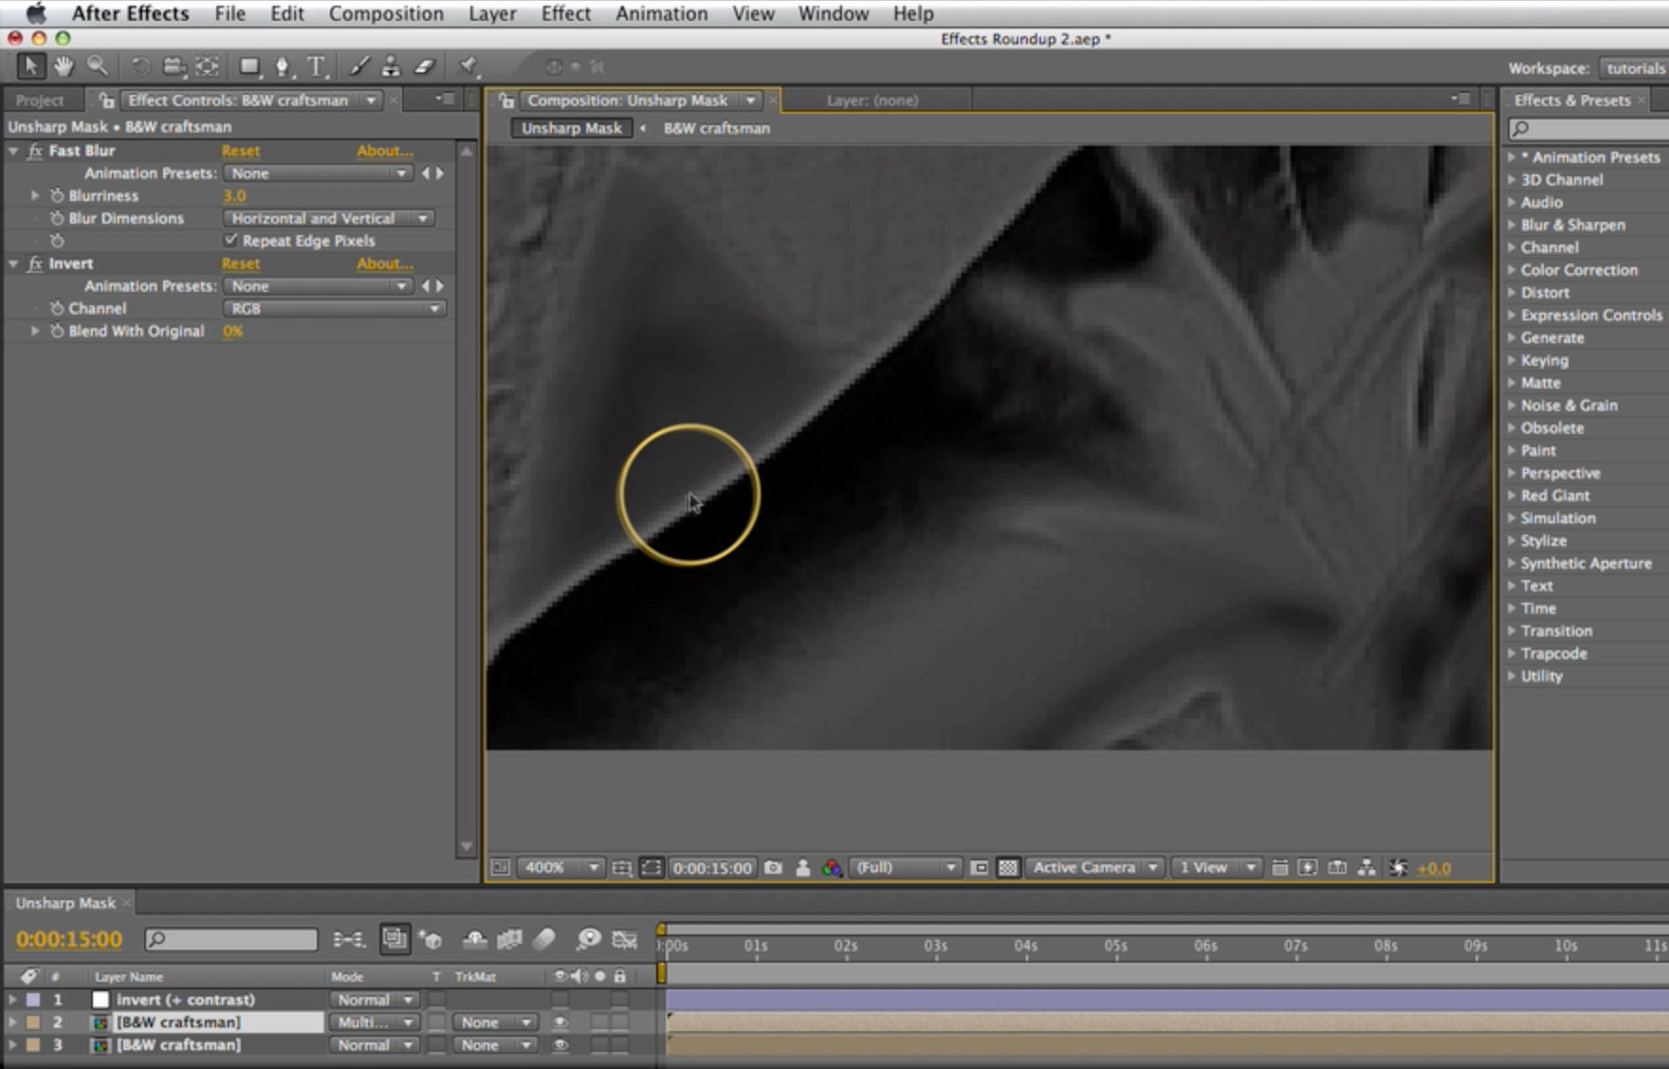
Task: Click the Effects & Presets search field
Action: tap(1587, 128)
